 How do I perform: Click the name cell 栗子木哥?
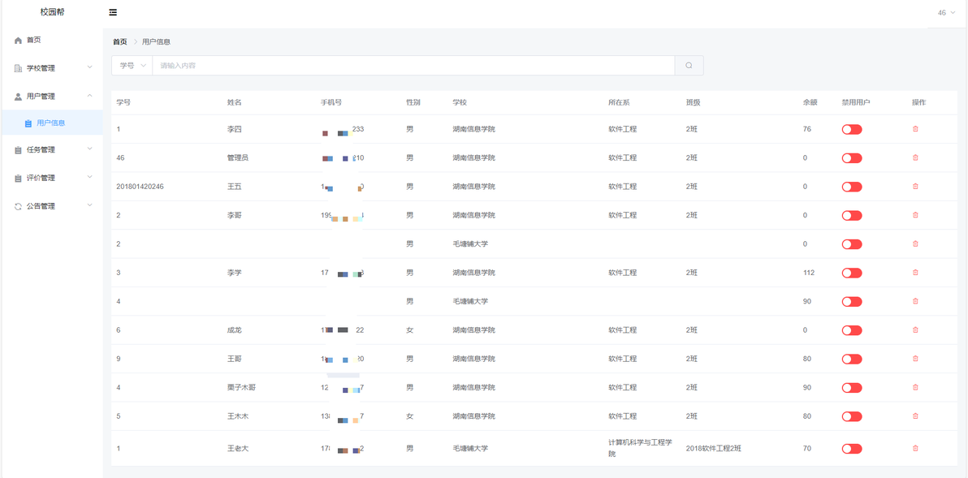pyautogui.click(x=242, y=387)
